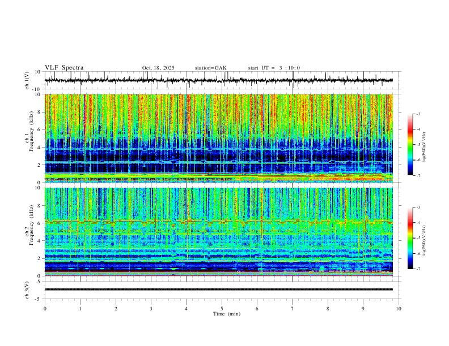The width and height of the screenshot is (449, 346).
Task: Click the 'Time (min)' axis title
Action: (227, 314)
